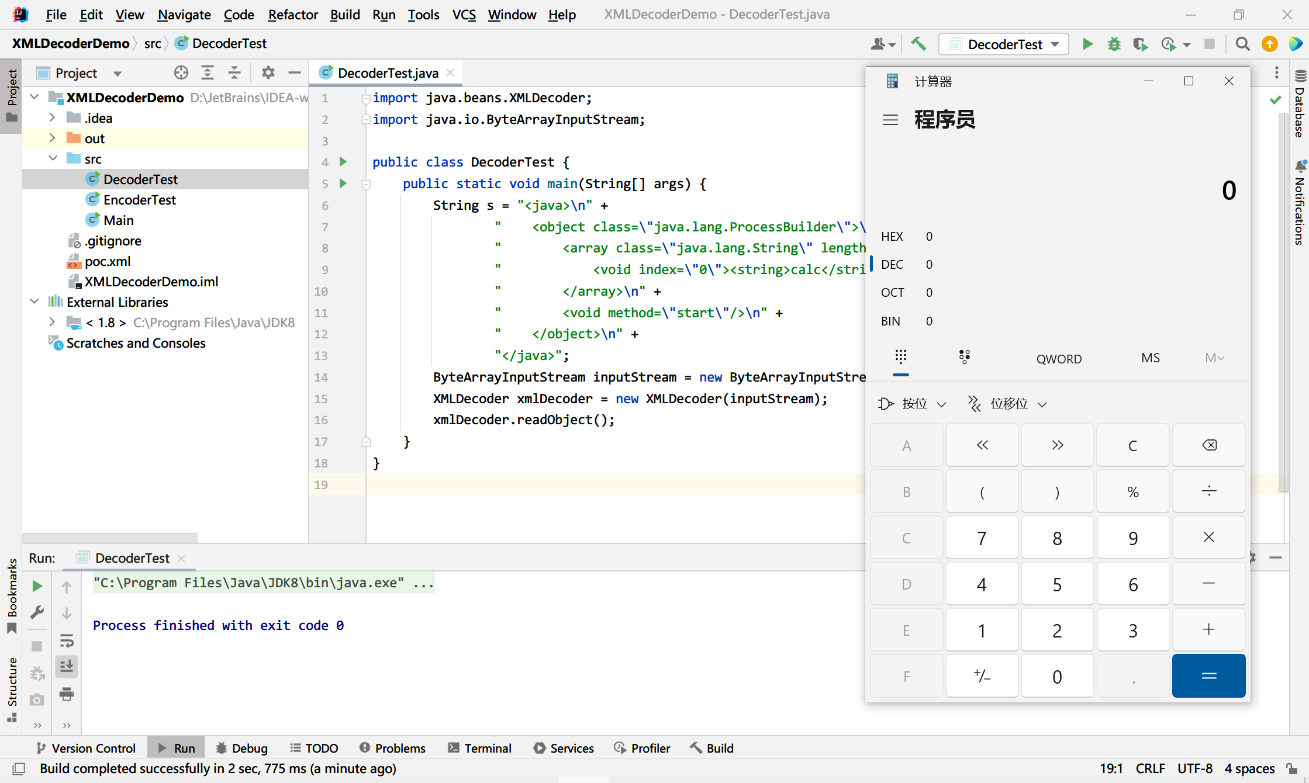Open the Problems tool tab
Screen dimensions: 1309x783
pyautogui.click(x=392, y=749)
